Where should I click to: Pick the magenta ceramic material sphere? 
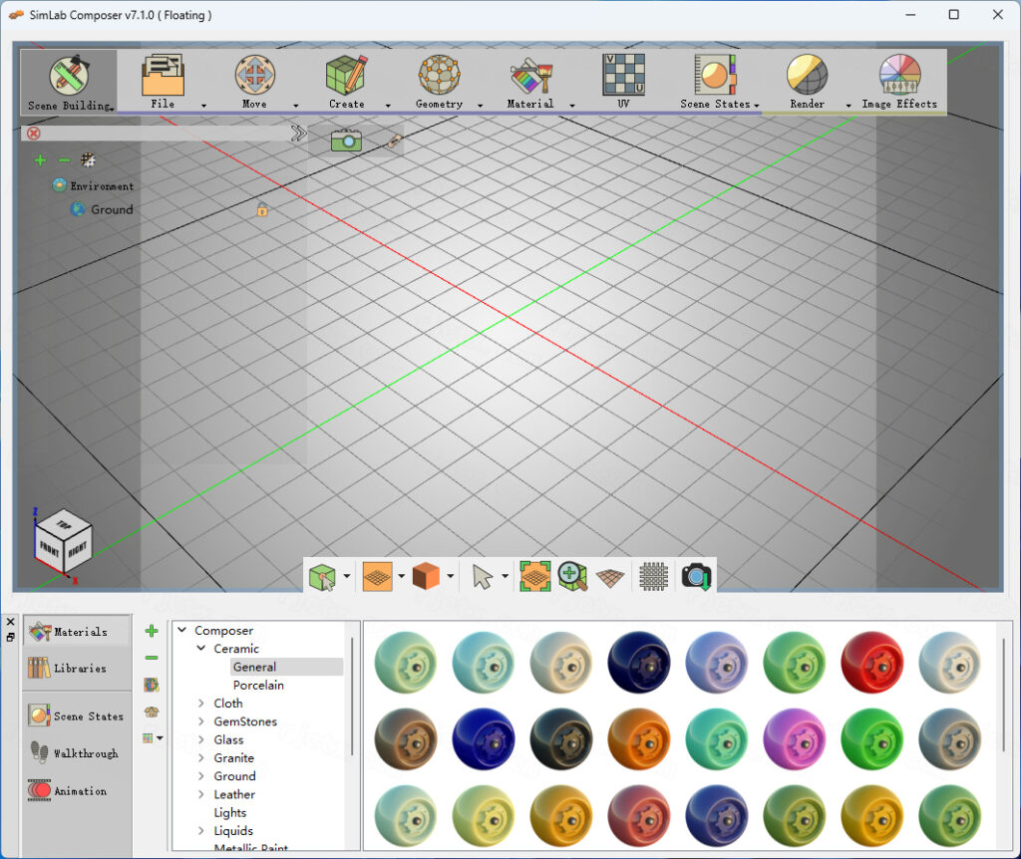(x=795, y=739)
